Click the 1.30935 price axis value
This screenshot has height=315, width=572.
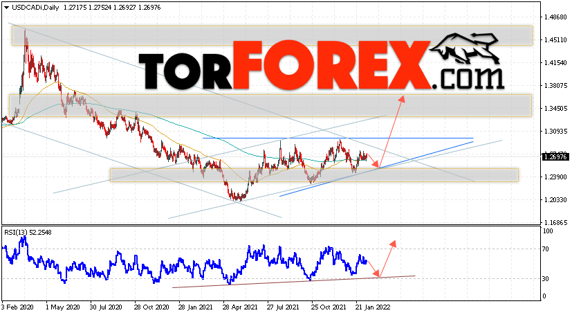click(x=555, y=131)
